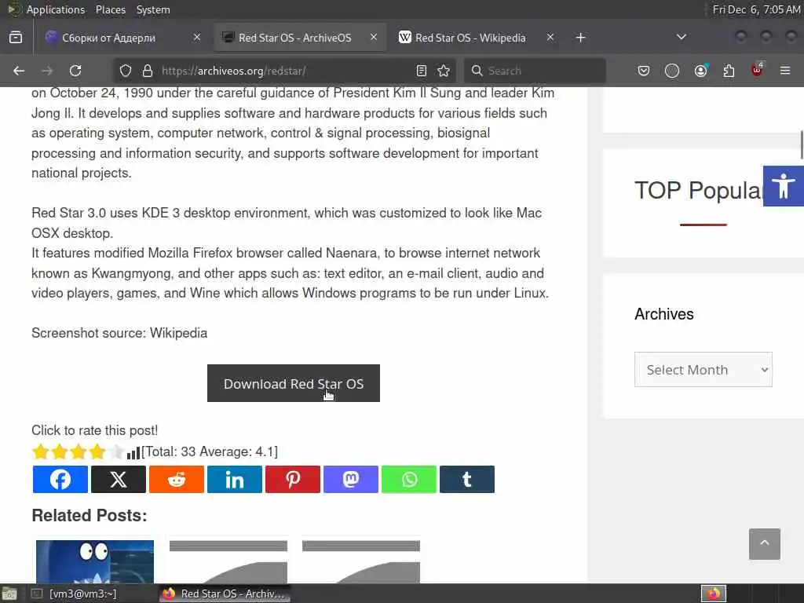Click the Download Red Star OS button
The height and width of the screenshot is (603, 804).
pos(294,383)
